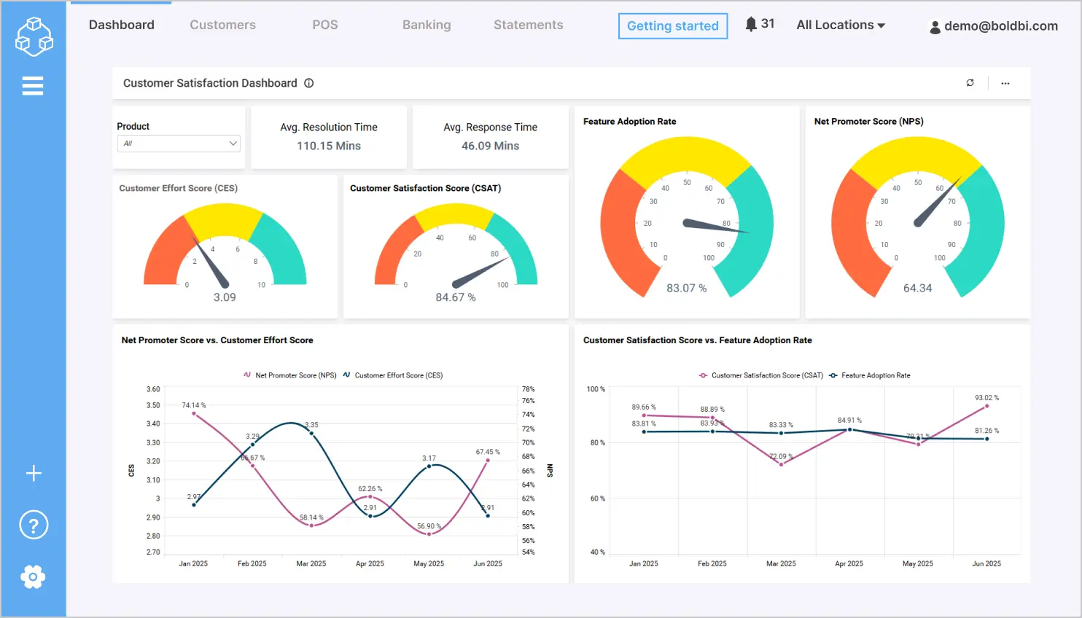The image size is (1082, 618).
Task: Select the Banking tab
Action: [427, 24]
